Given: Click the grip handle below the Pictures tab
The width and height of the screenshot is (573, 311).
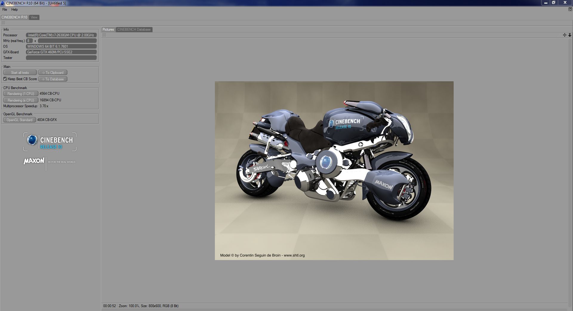Looking at the screenshot, I should [x=104, y=35].
